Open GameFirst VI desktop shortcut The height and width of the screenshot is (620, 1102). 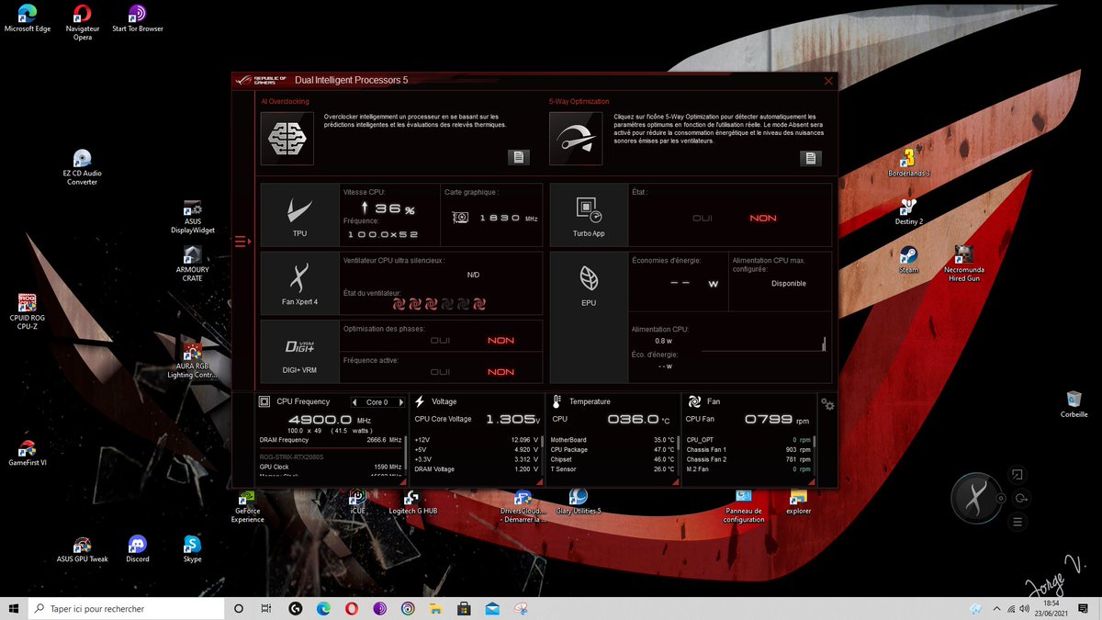pyautogui.click(x=28, y=452)
